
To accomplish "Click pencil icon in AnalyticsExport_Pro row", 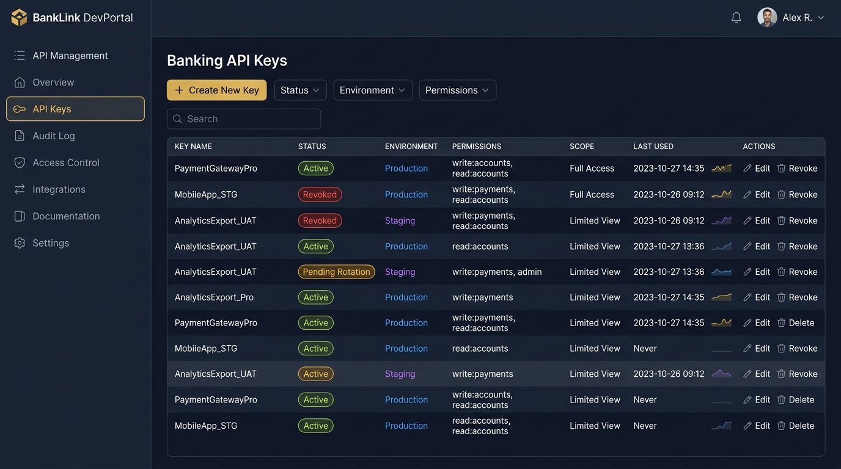I will [747, 297].
